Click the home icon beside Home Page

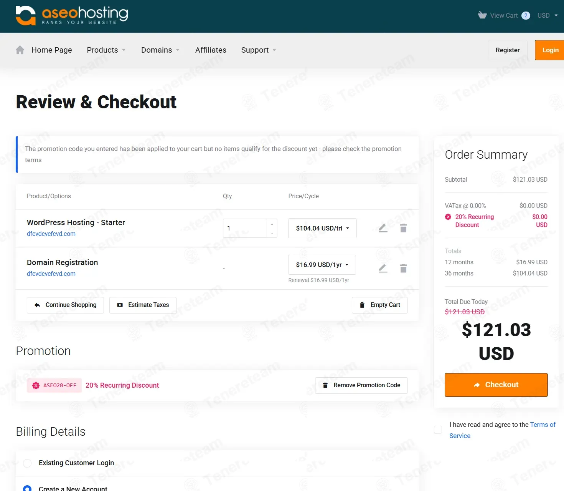(20, 50)
